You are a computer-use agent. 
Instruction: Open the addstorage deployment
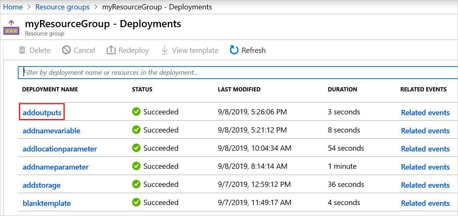[42, 185]
